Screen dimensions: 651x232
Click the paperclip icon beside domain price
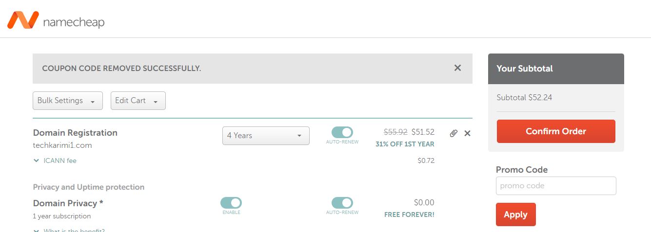point(454,133)
